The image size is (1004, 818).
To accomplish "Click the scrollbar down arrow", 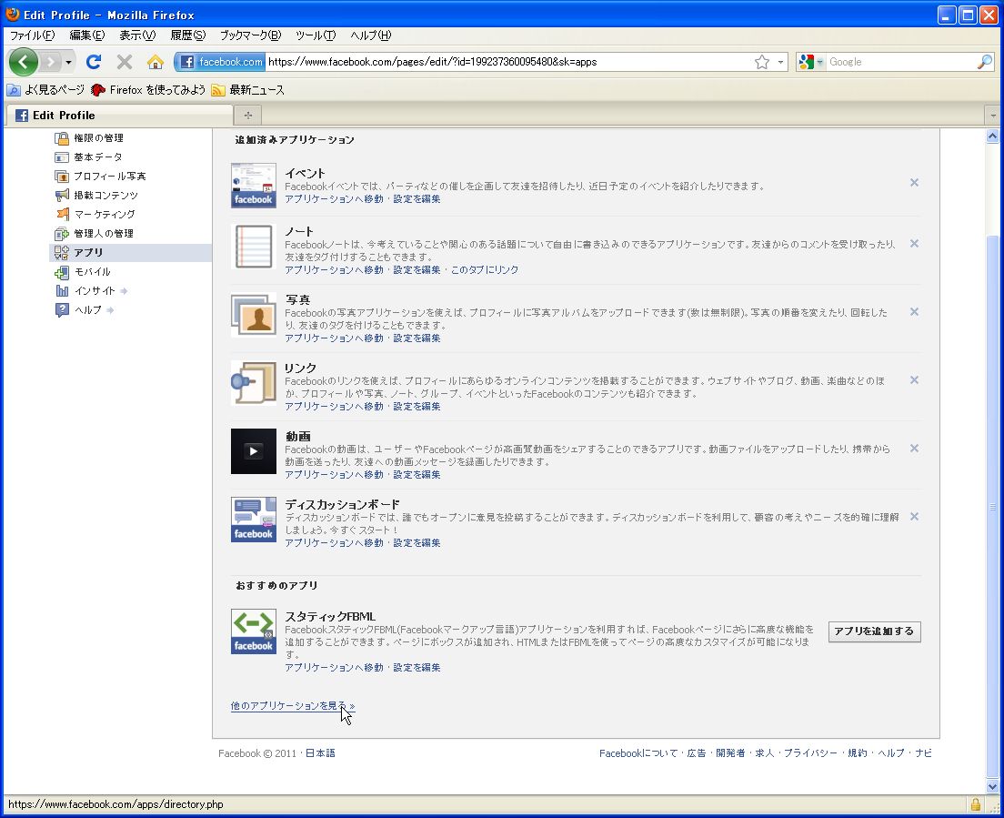I will (x=992, y=786).
